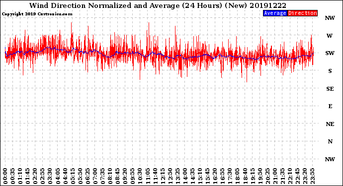
Task: Click the 13:25 time axis label
Action: pyautogui.click(x=177, y=176)
